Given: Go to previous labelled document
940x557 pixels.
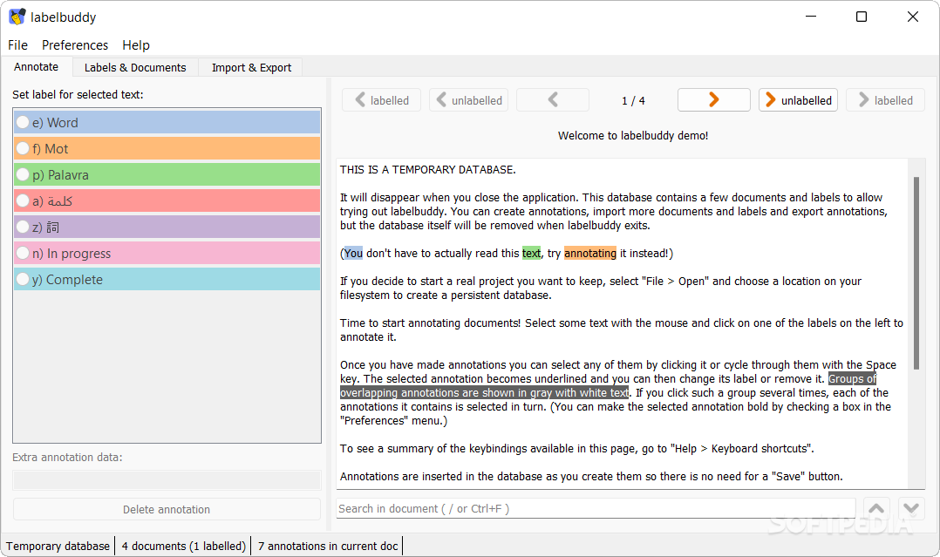Looking at the screenshot, I should click(381, 100).
